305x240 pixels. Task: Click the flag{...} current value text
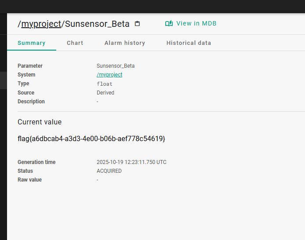point(91,138)
